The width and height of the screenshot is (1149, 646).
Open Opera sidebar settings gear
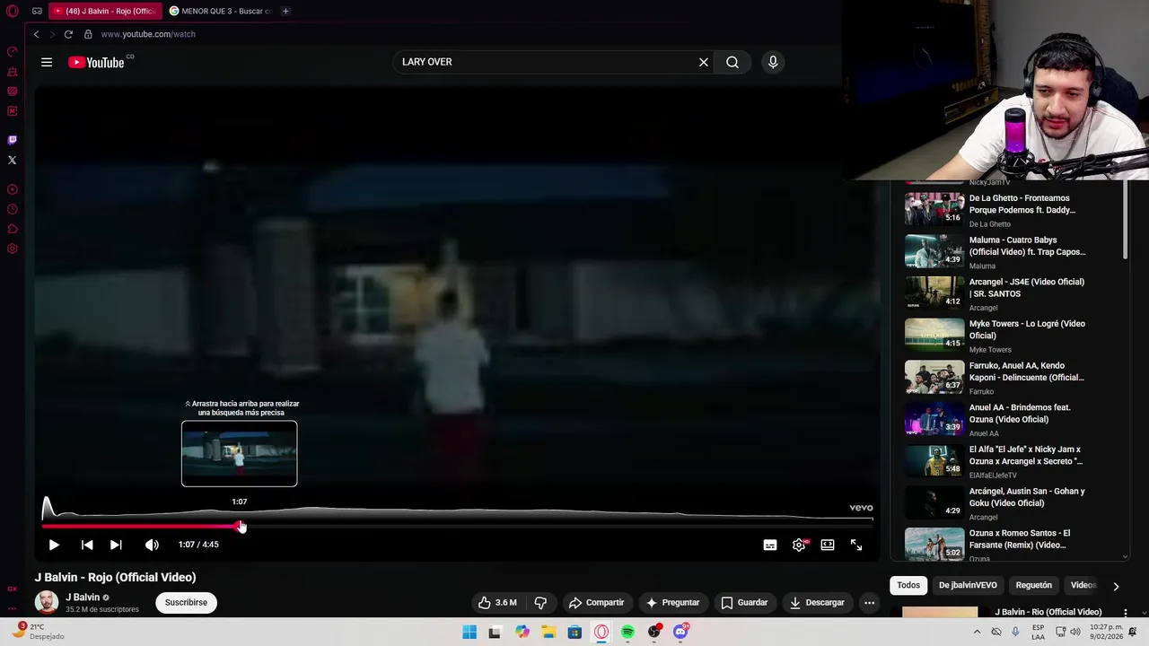[x=12, y=249]
